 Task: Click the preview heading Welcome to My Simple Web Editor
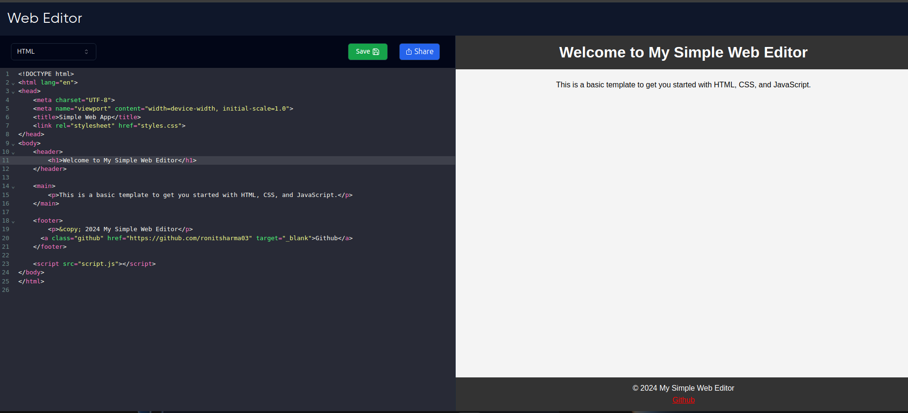pos(683,52)
